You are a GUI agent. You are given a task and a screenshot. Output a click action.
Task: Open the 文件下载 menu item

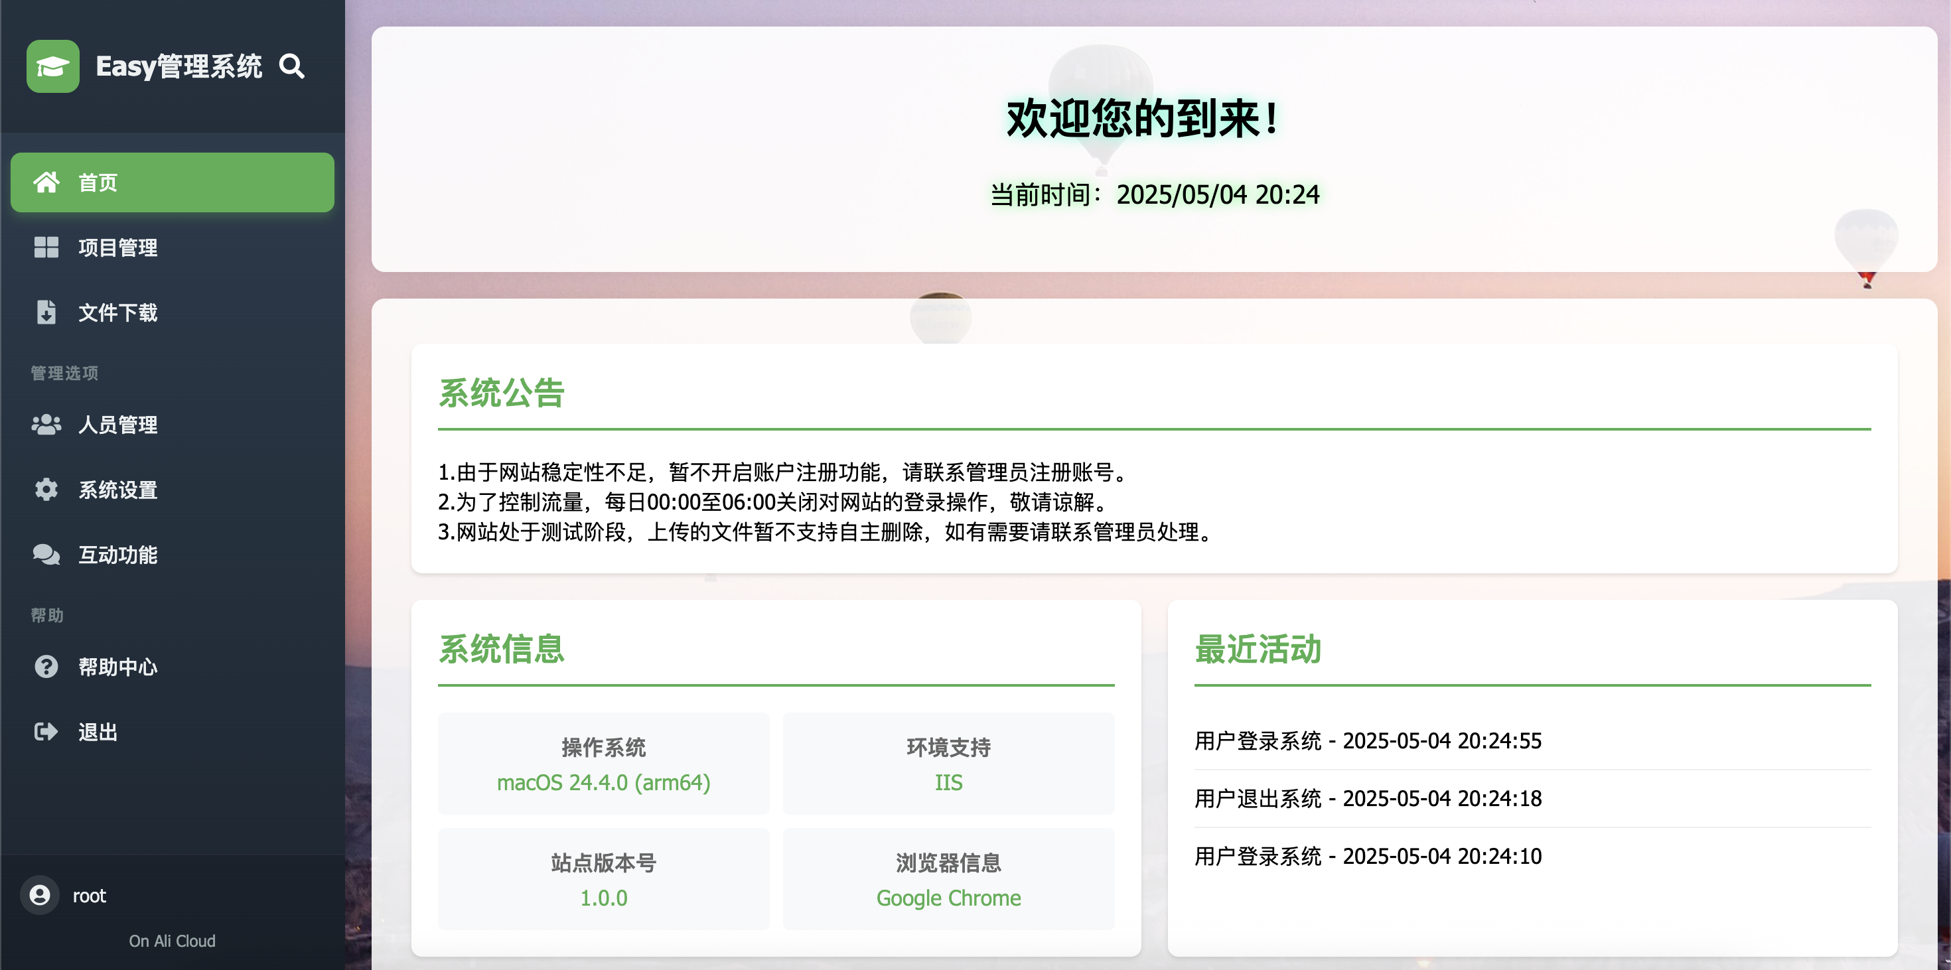click(x=118, y=312)
